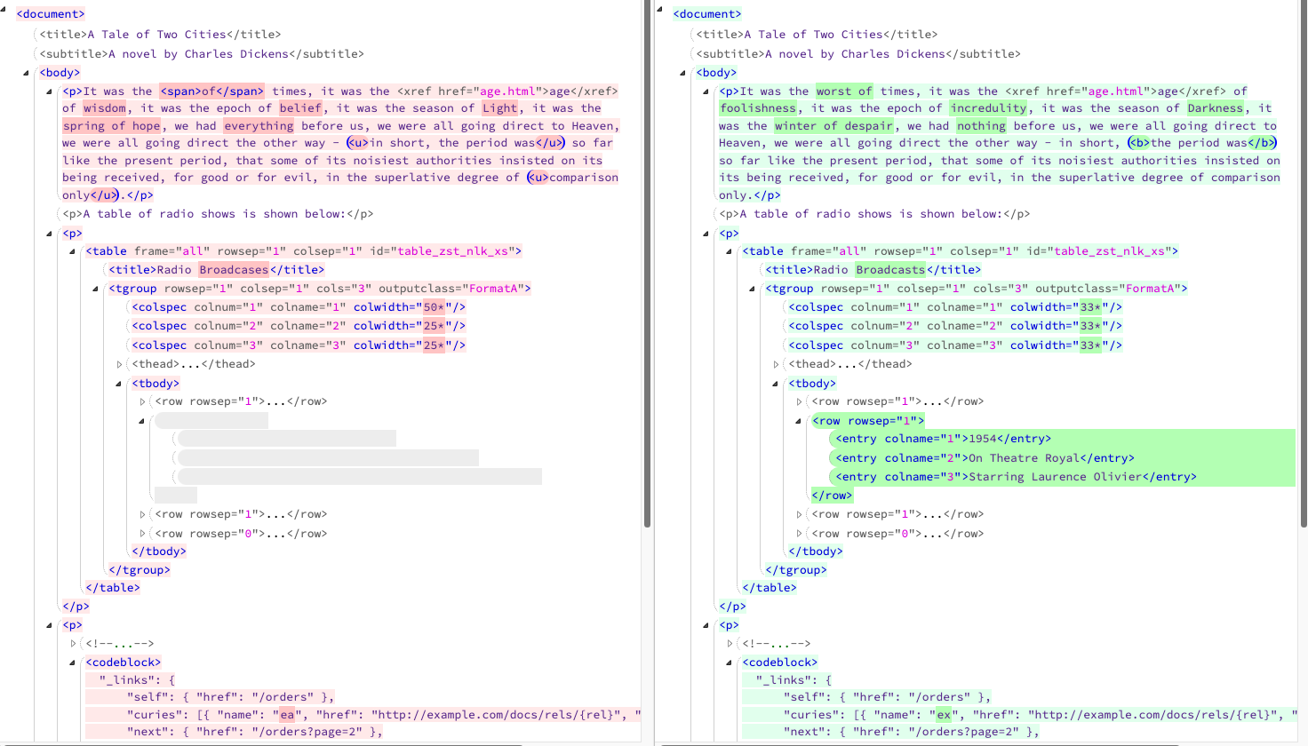Select the subtitle line in right pane
1308x746 pixels.
point(857,54)
